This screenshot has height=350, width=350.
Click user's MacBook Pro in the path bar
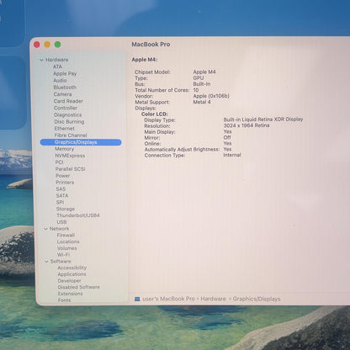click(x=168, y=299)
